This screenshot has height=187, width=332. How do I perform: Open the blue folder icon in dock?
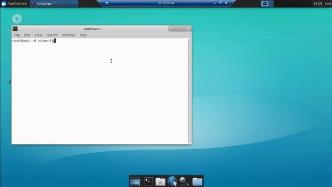[x=197, y=182]
